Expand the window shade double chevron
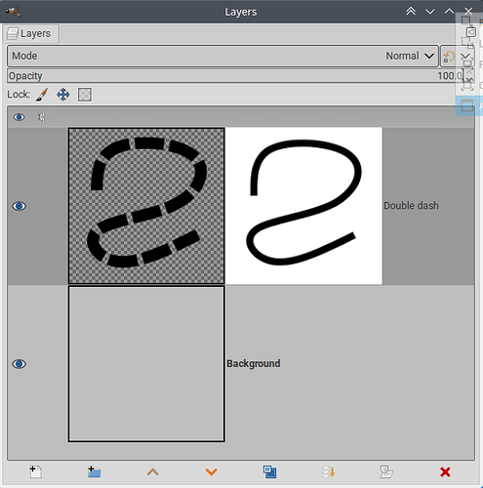Viewport: 483px width, 488px height. 411,12
